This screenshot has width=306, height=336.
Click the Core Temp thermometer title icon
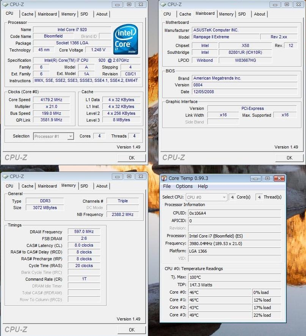[164, 178]
